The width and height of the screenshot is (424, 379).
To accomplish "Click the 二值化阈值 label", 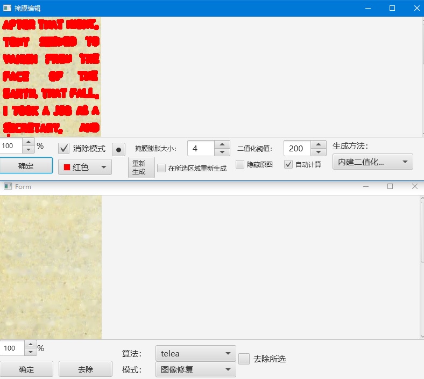I will (255, 149).
